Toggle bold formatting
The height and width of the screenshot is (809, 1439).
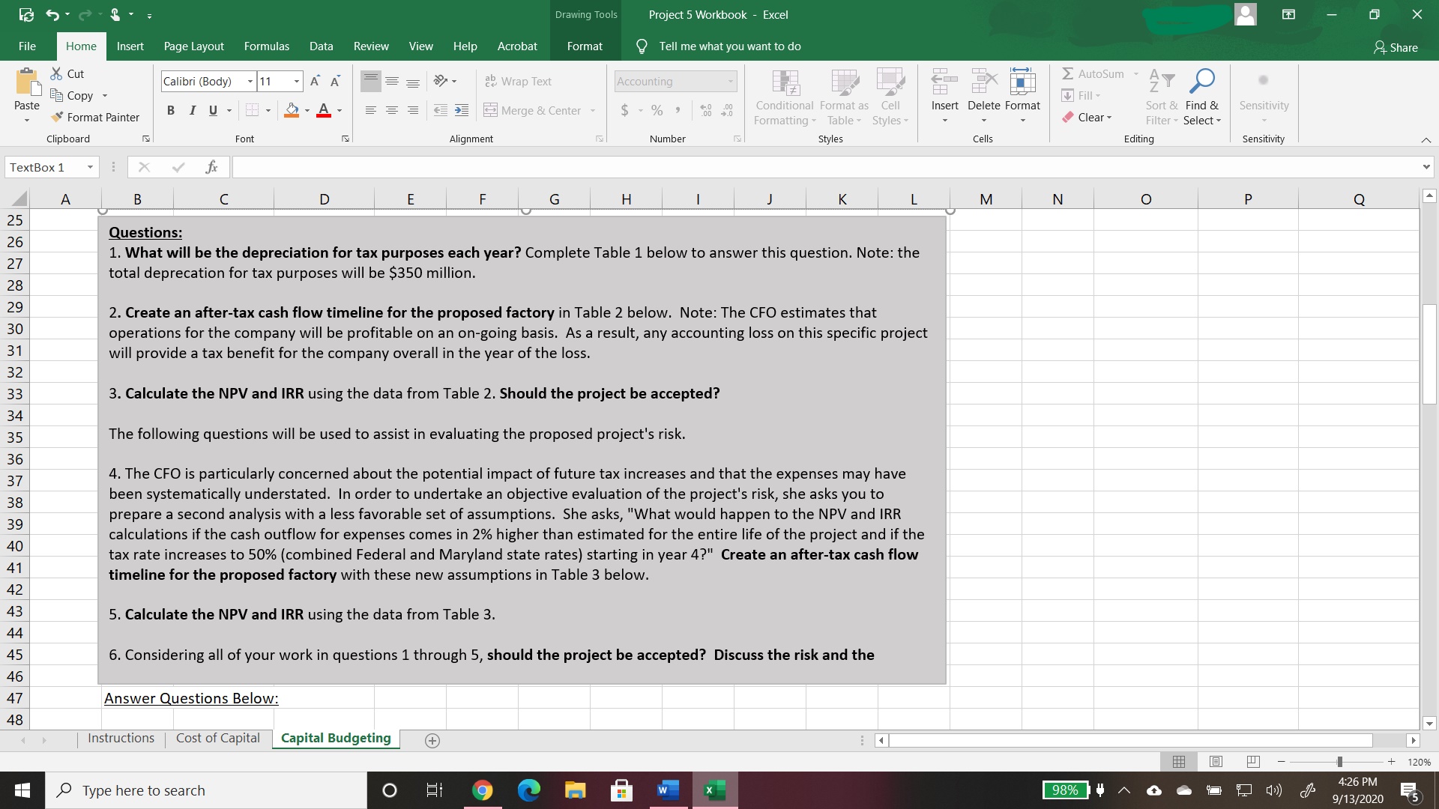click(x=170, y=110)
